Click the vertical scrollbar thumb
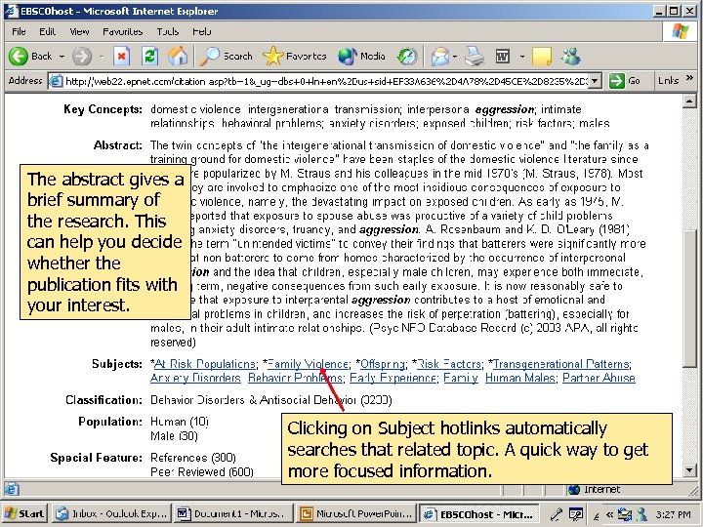 click(689, 299)
